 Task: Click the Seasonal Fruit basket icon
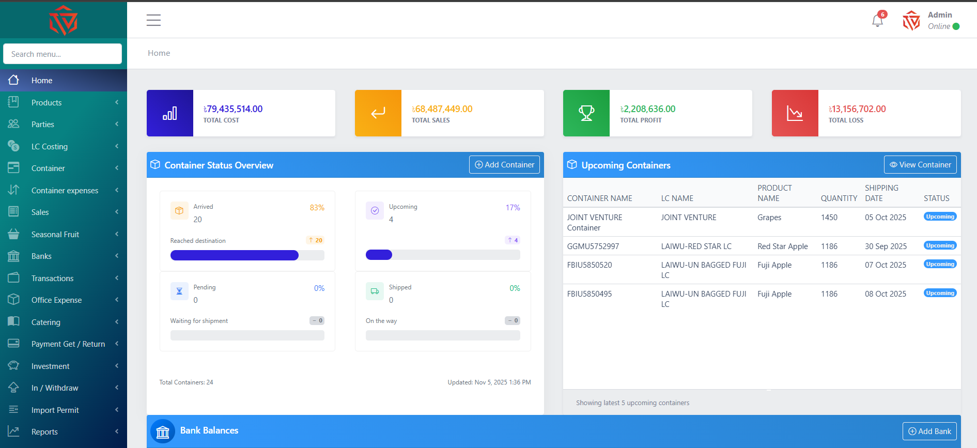tap(13, 234)
